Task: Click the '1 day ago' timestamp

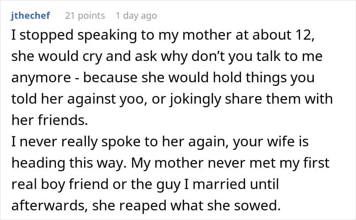Action: [136, 16]
